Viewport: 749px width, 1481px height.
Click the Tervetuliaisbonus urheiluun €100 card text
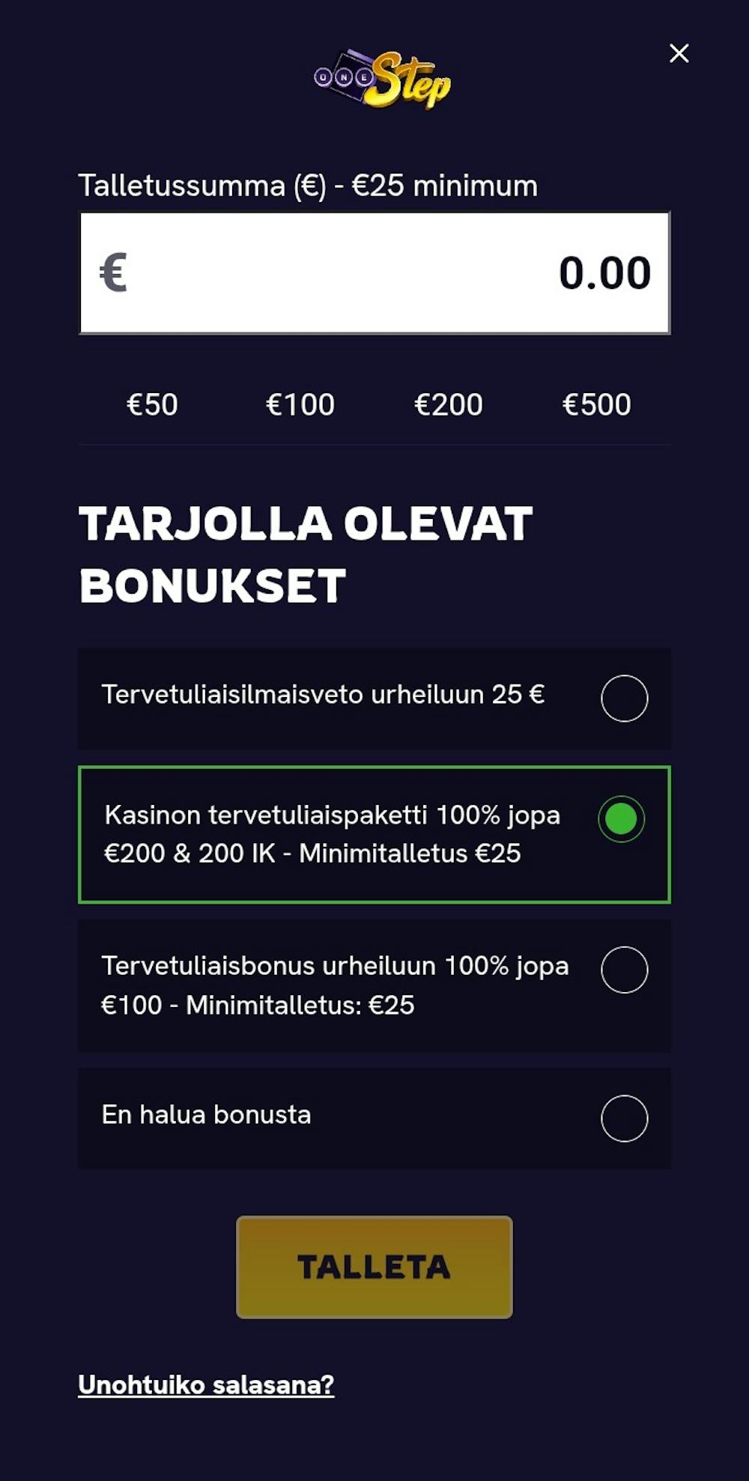335,985
